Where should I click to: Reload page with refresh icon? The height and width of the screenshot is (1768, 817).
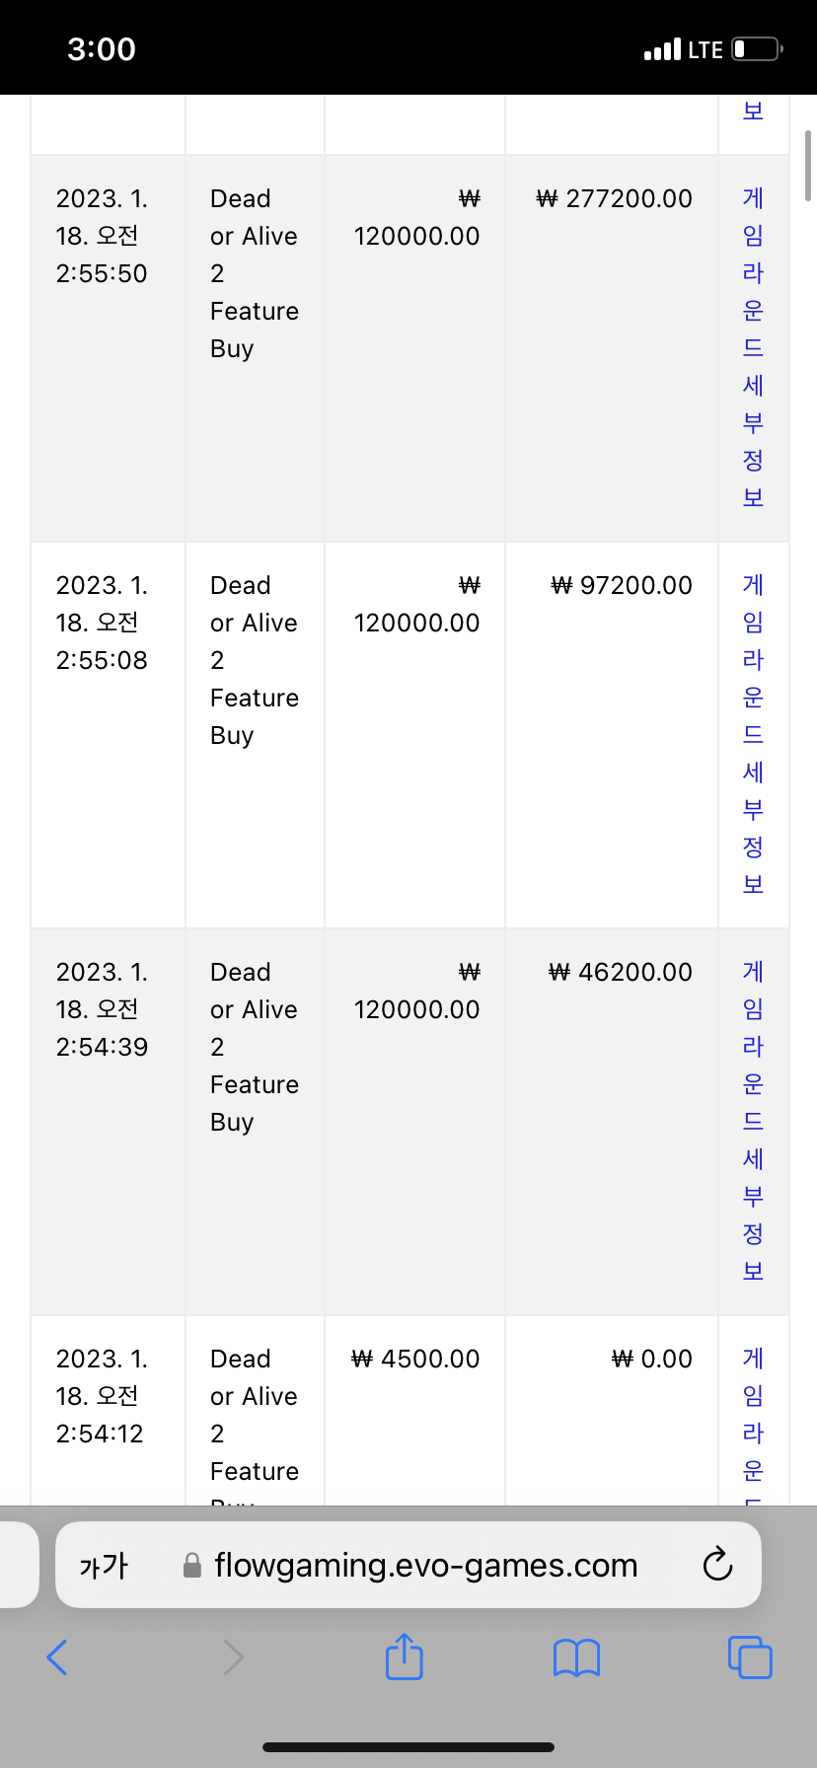click(717, 1565)
